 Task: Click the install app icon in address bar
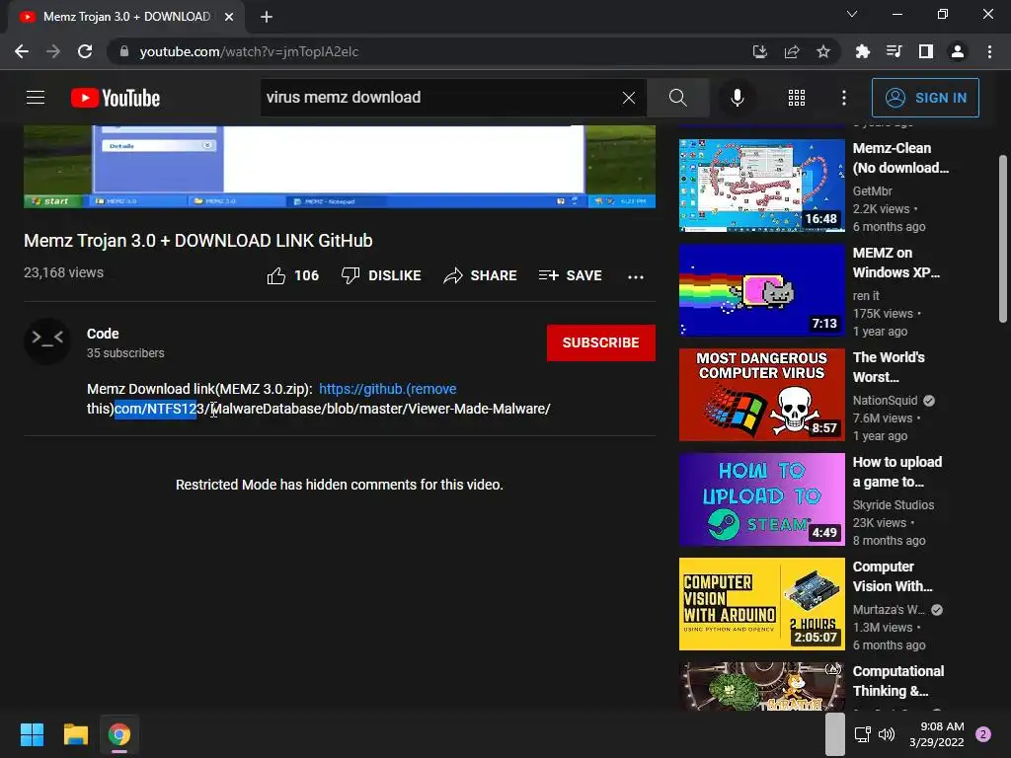[760, 51]
